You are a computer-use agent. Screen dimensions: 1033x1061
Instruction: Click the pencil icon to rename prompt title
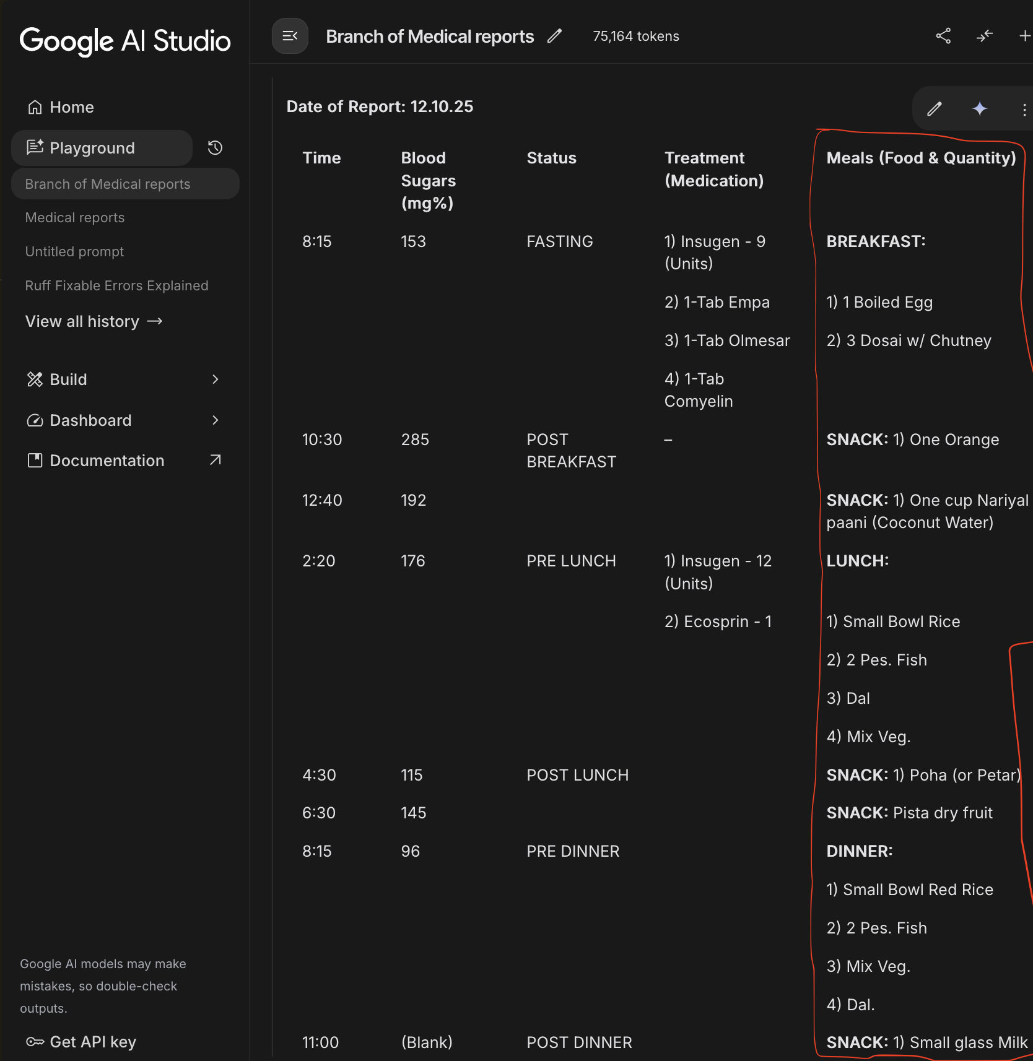(x=554, y=36)
